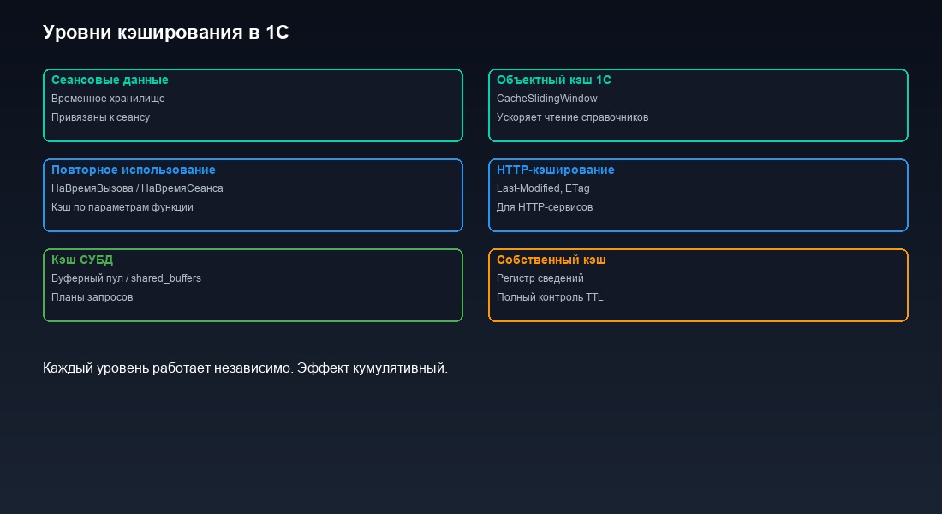This screenshot has height=514, width=942.
Task: Click the "Полный контроль TTL" line
Action: click(549, 297)
